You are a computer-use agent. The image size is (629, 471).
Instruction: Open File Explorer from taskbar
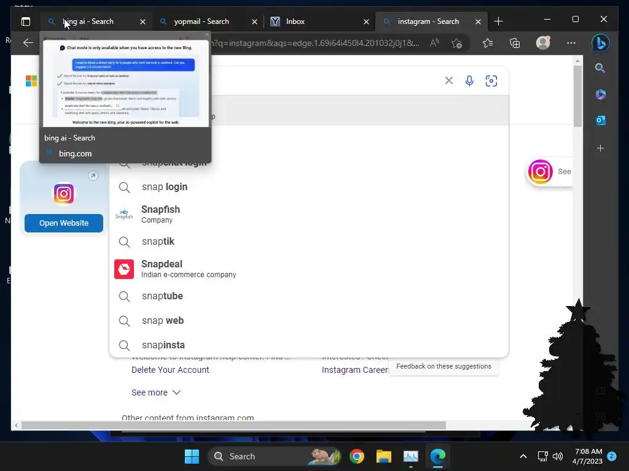click(x=384, y=456)
